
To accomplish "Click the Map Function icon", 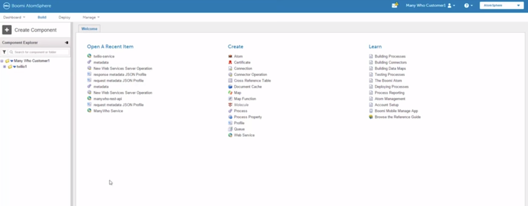I will click(230, 99).
